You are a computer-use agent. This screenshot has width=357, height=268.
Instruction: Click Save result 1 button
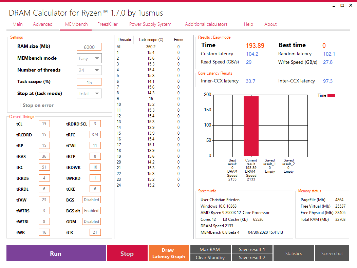pos(252,249)
